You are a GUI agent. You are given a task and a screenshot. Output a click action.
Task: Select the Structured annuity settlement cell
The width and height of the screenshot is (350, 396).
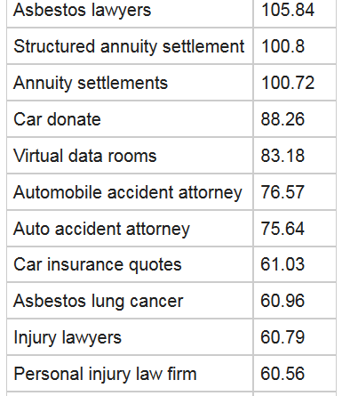130,46
